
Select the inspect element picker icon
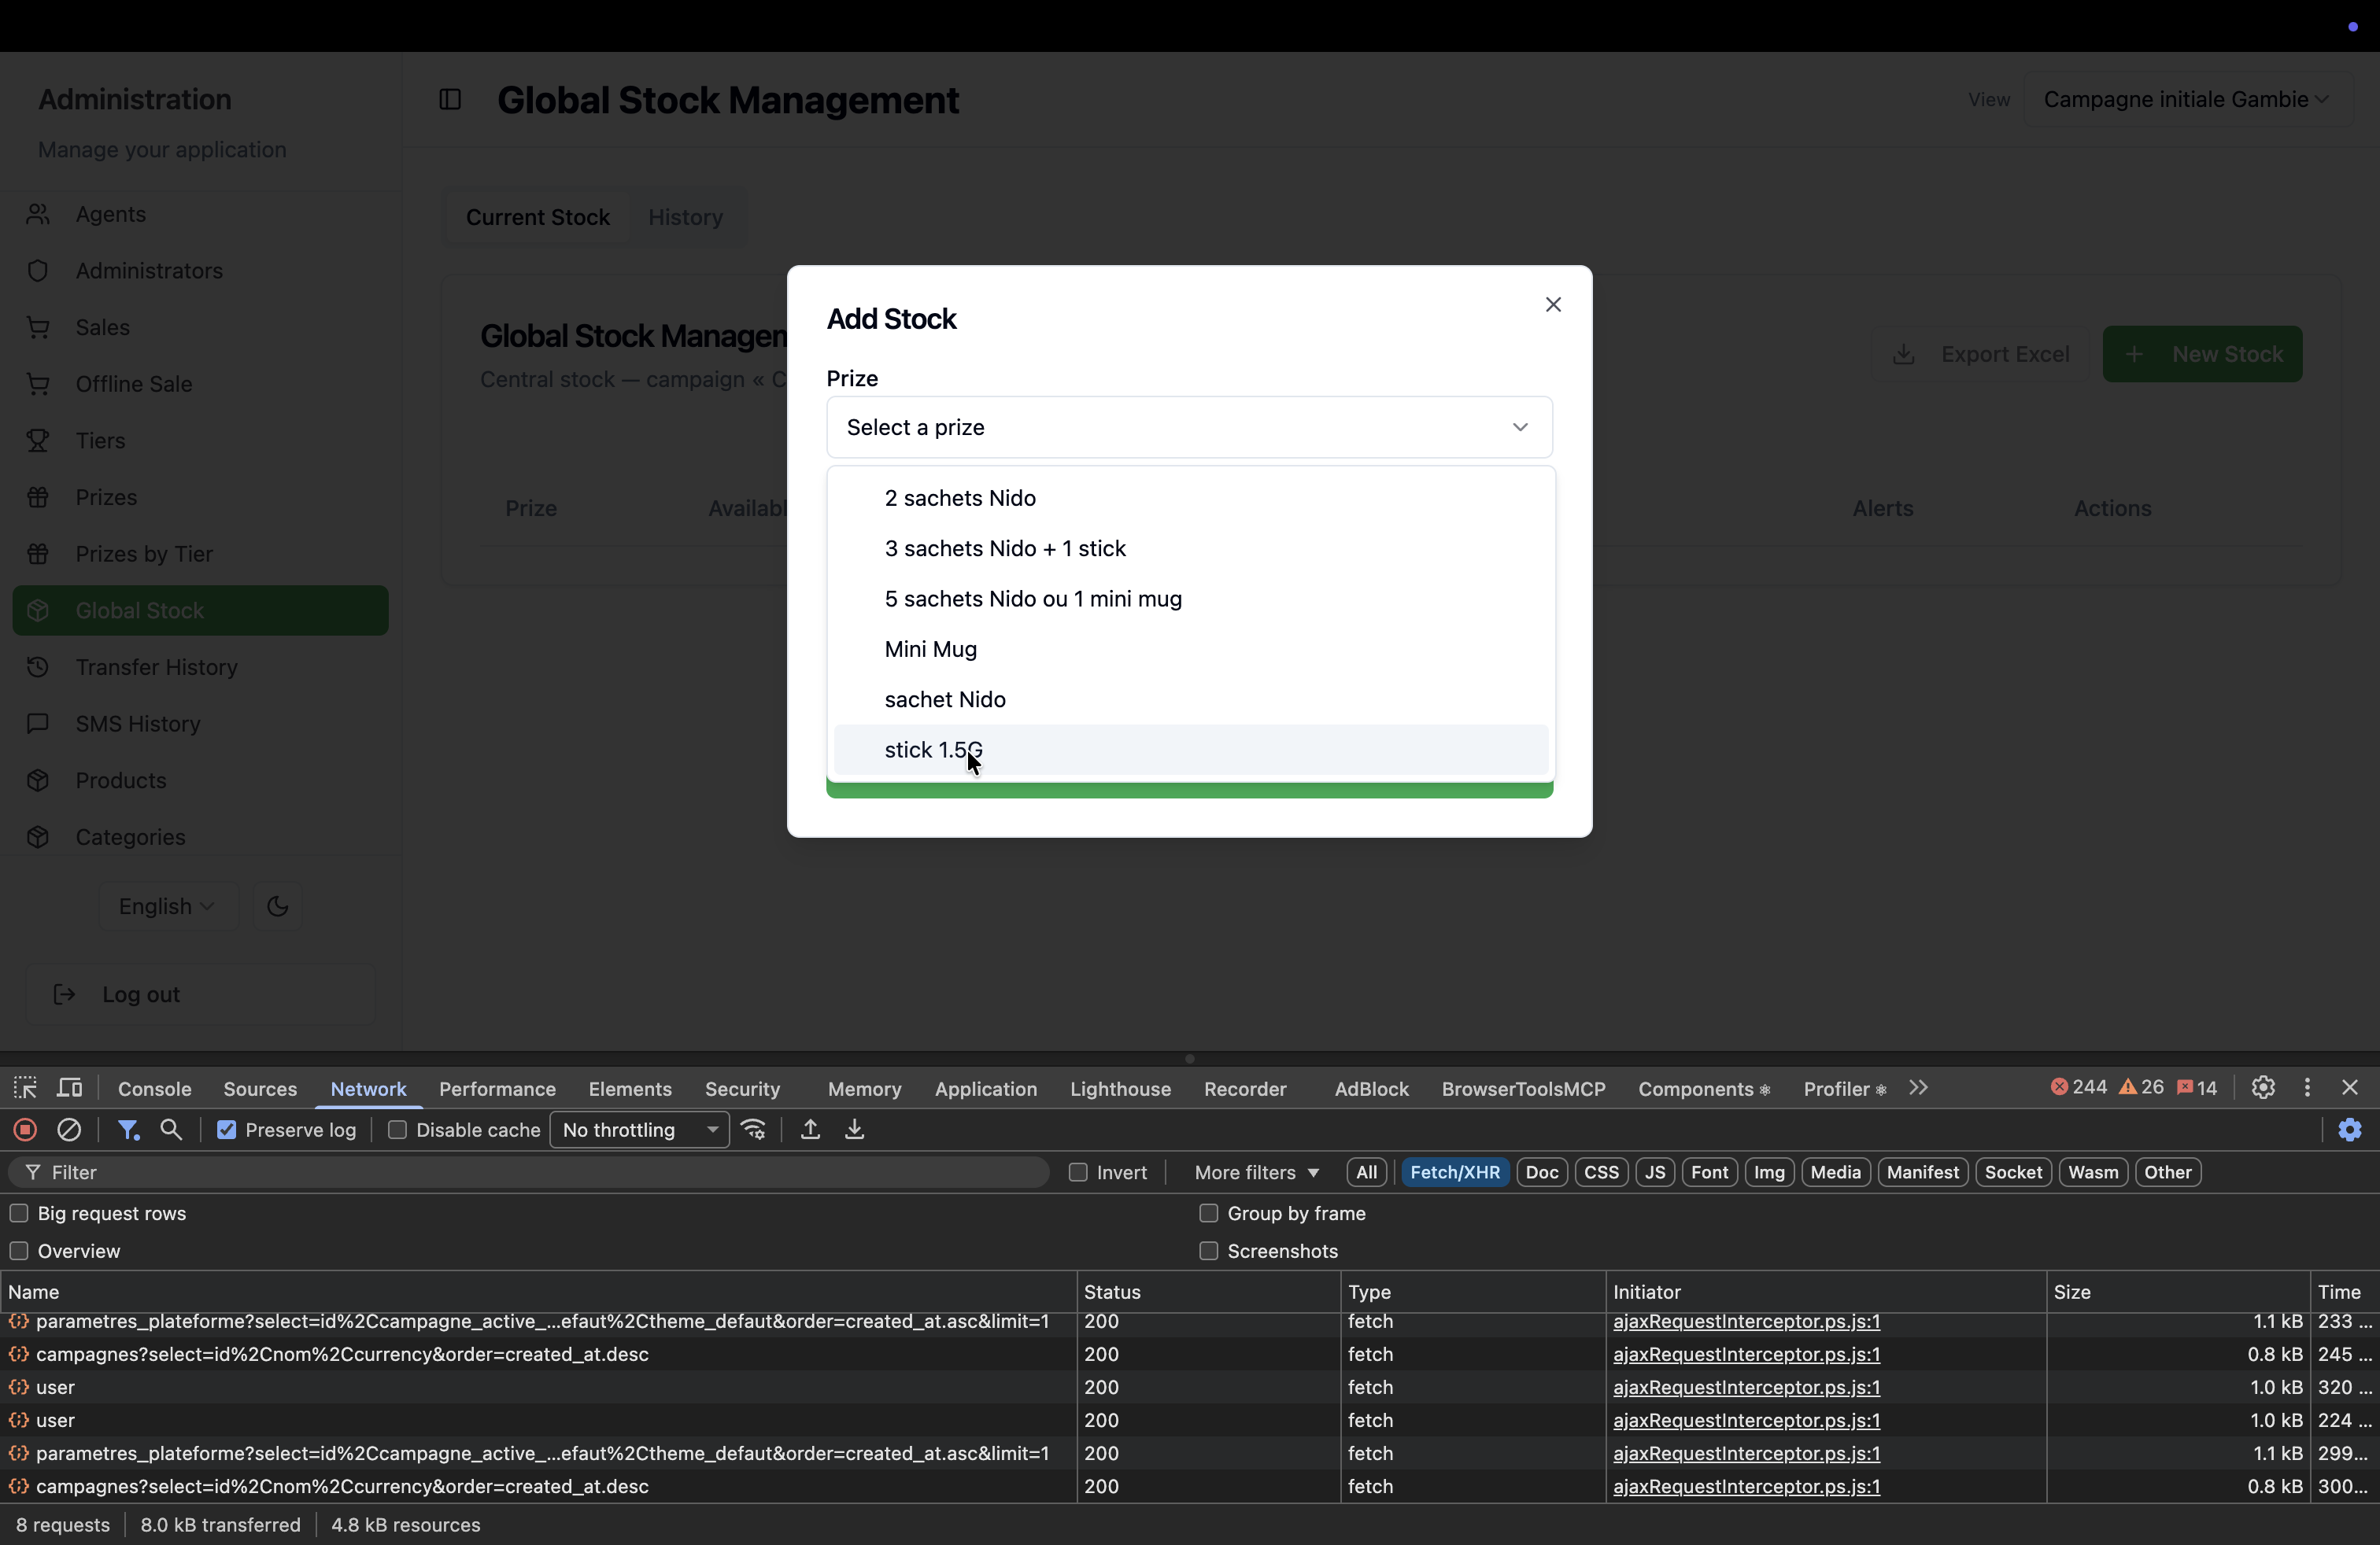point(25,1087)
